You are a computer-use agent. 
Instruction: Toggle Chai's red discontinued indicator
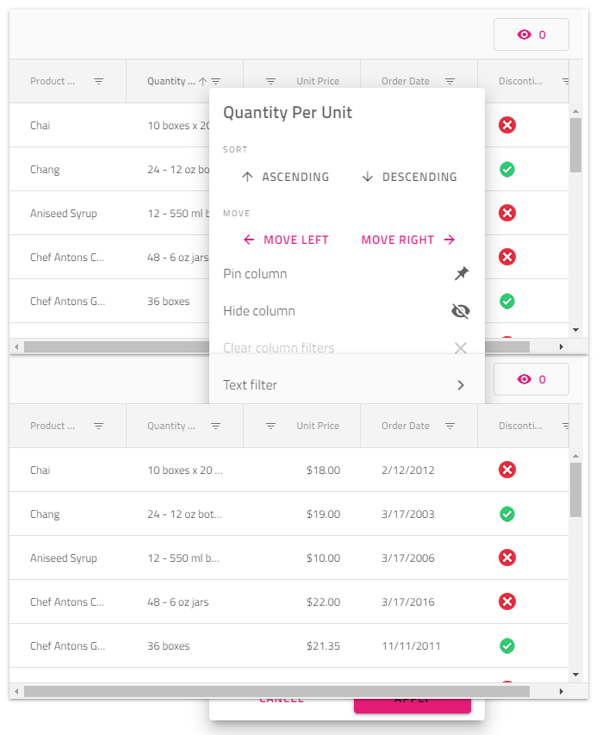[x=506, y=125]
